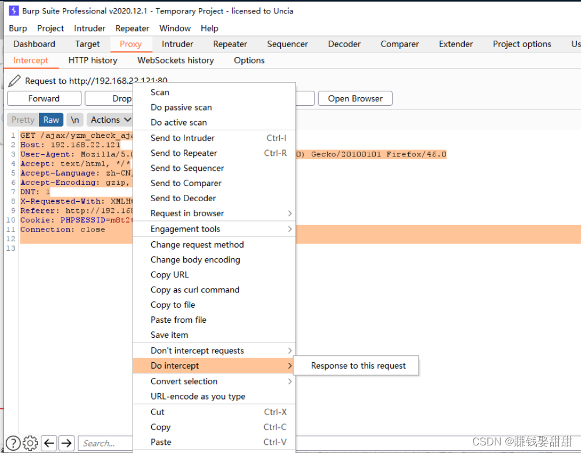
Task: Choose Do active scan
Action: 214,122
